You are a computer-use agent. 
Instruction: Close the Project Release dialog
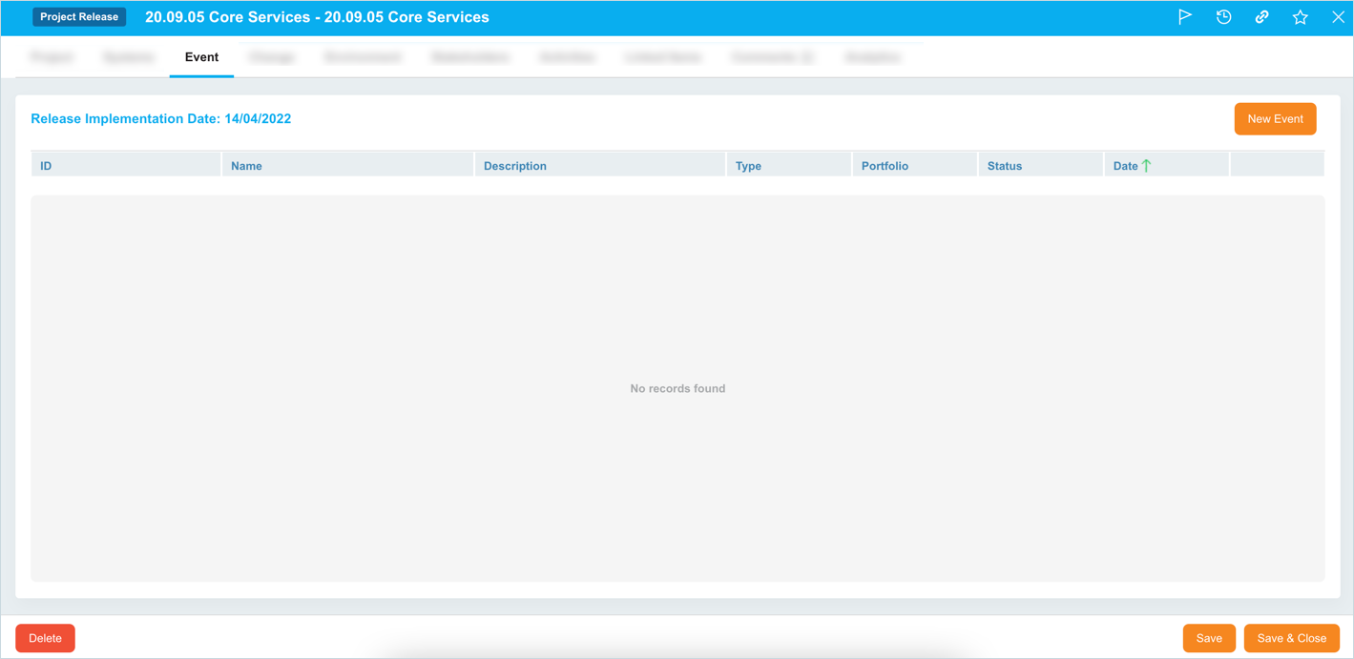click(1338, 17)
